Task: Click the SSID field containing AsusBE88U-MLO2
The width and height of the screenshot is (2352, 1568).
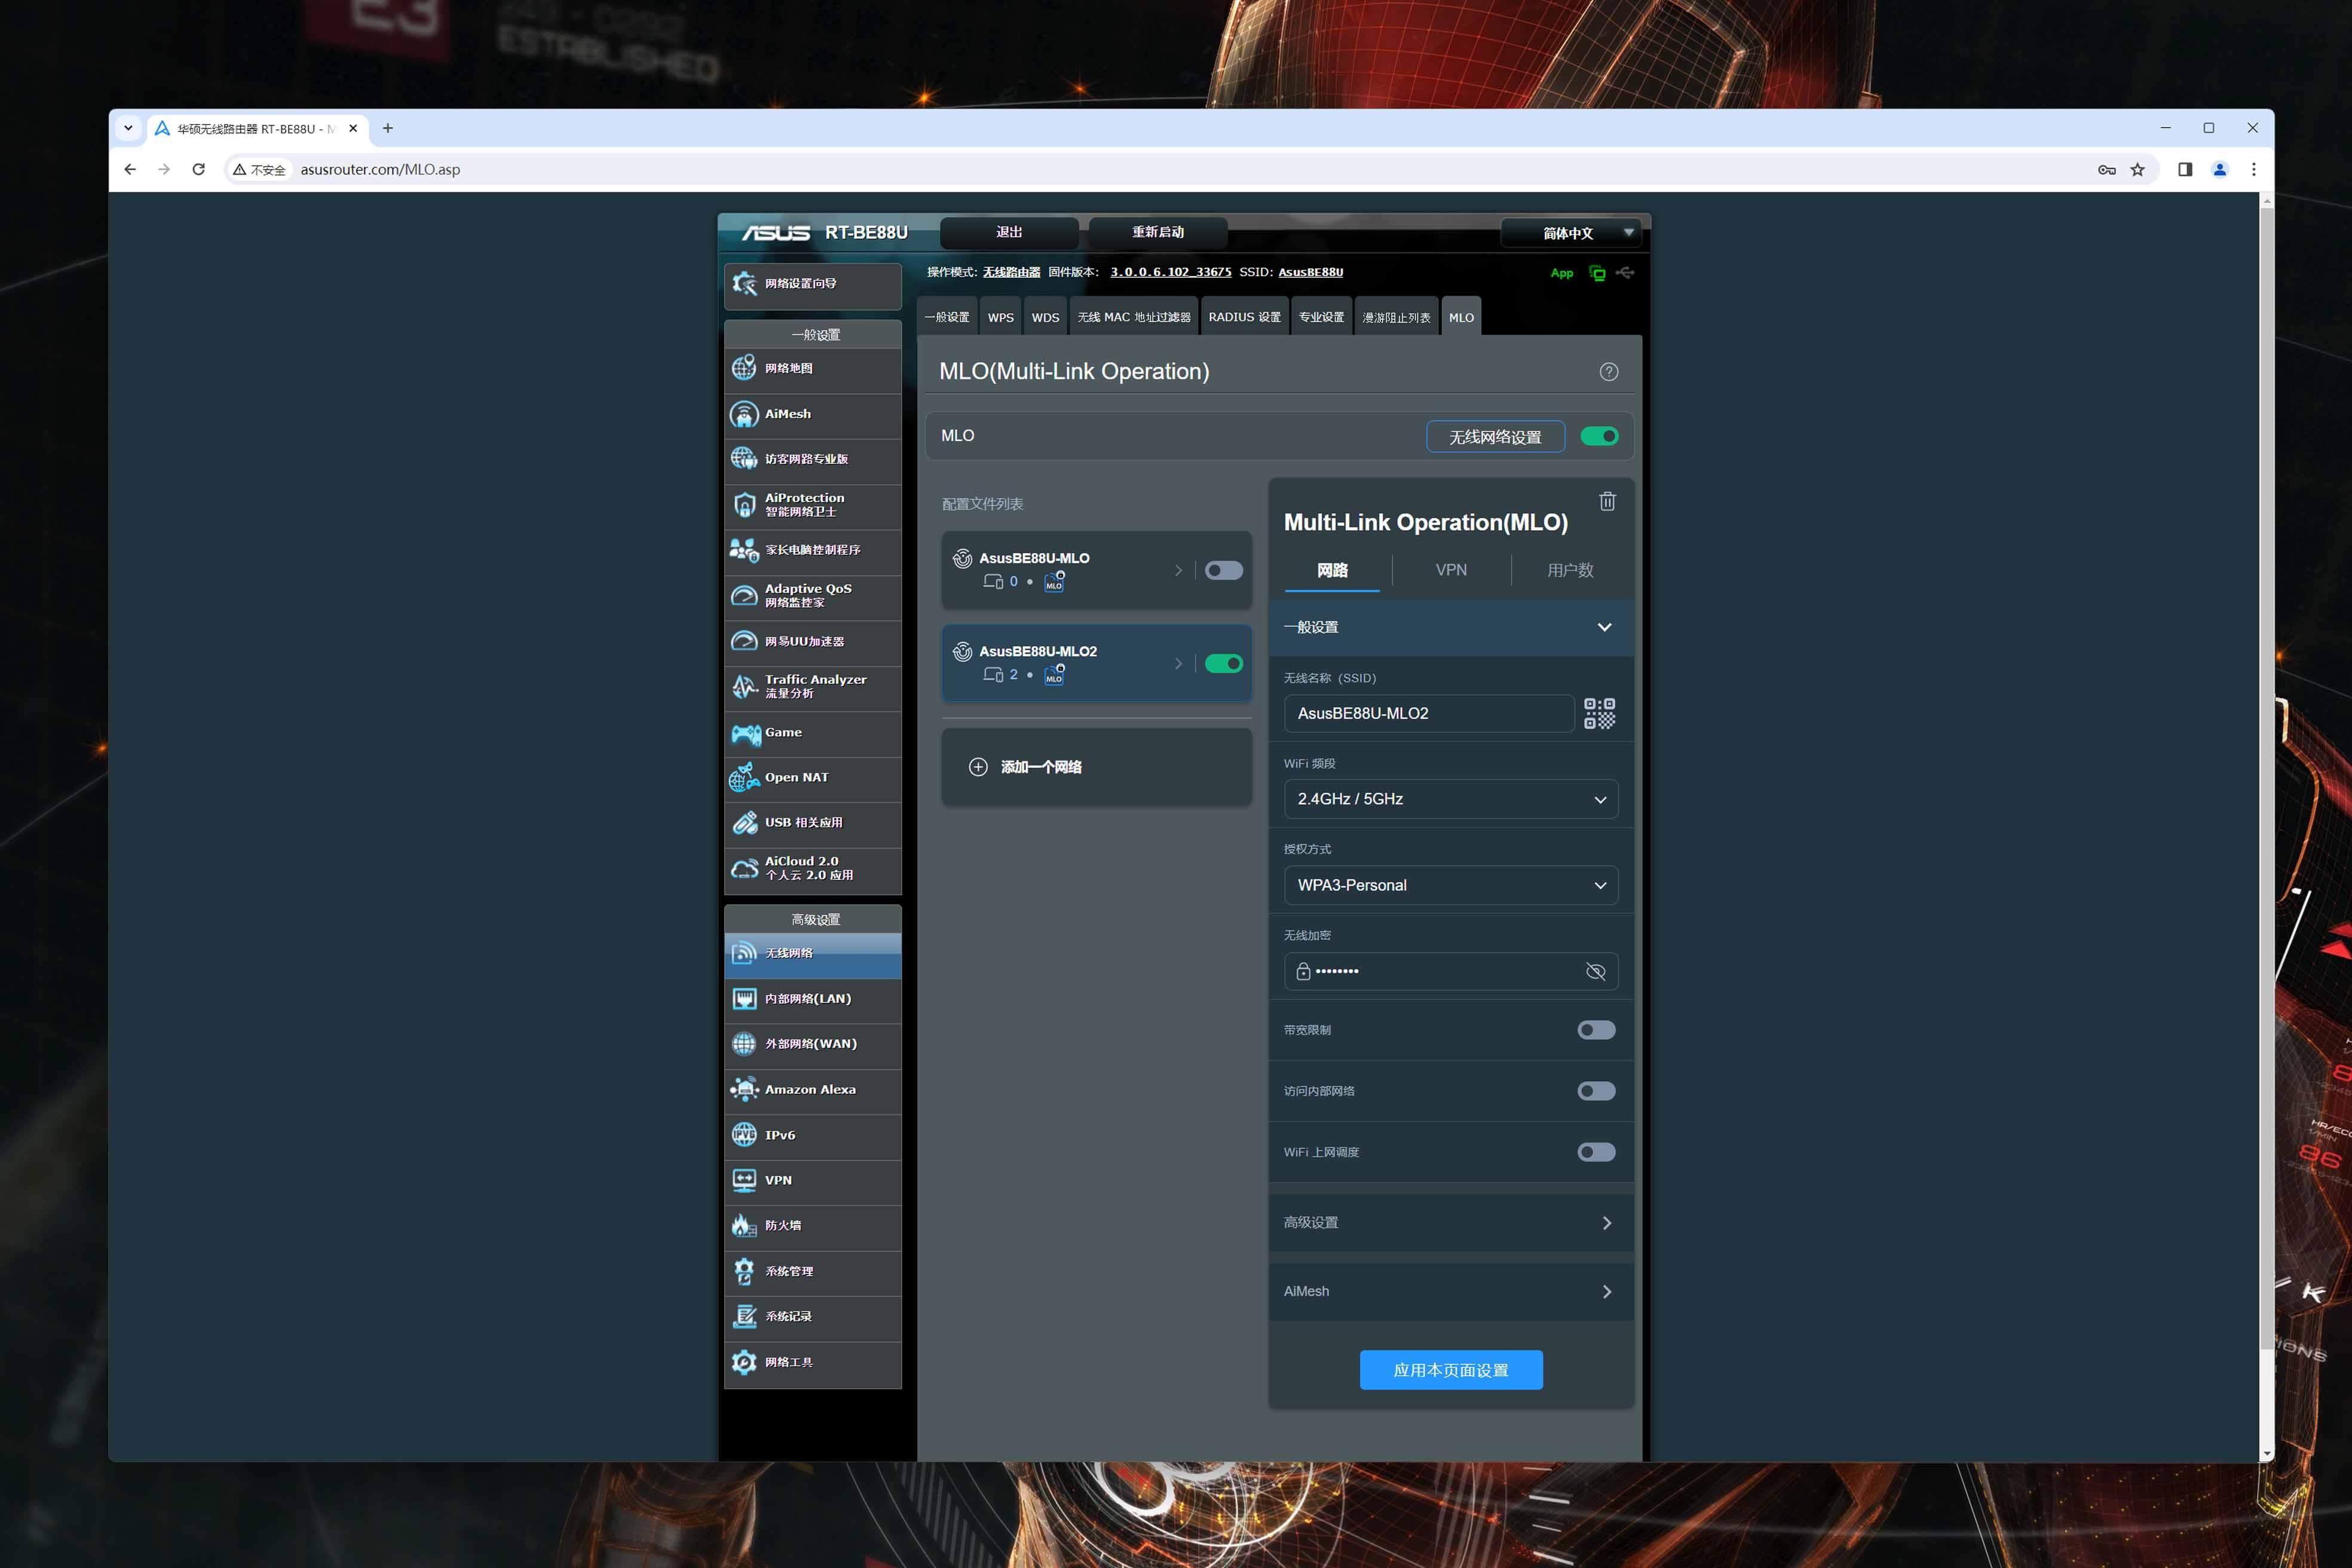Action: [1428, 713]
